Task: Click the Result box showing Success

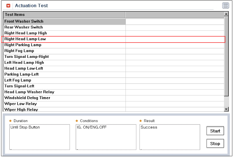Action: pos(170,137)
